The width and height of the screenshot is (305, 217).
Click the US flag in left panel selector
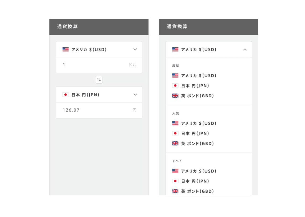pos(66,49)
